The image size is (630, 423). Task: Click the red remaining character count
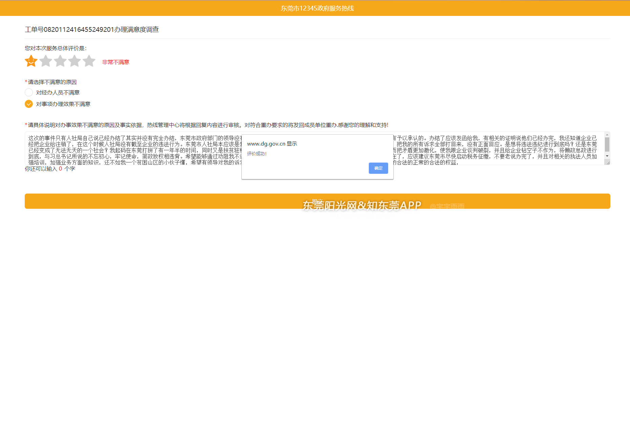(61, 169)
